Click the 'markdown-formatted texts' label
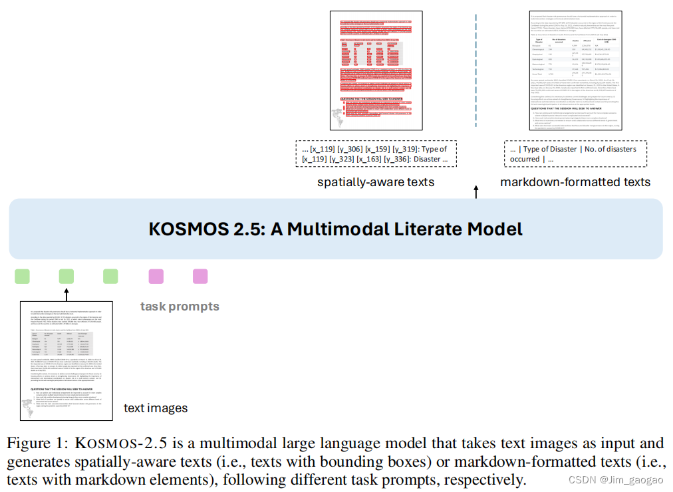The width and height of the screenshot is (673, 492). pyautogui.click(x=575, y=182)
